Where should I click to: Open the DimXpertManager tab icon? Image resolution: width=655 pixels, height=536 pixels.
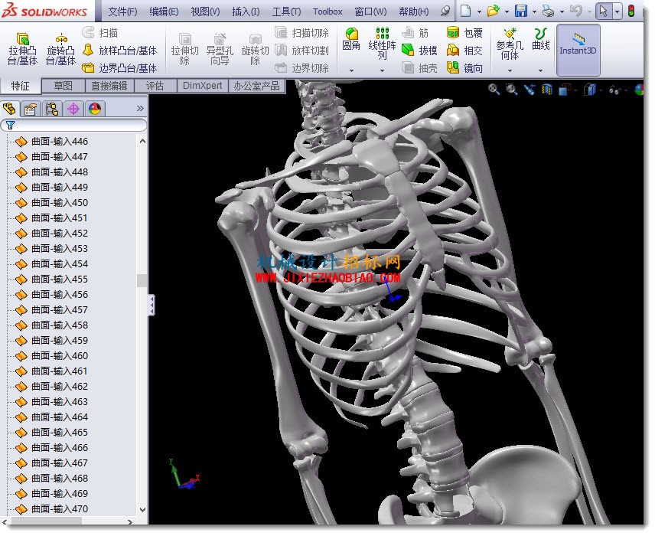(x=73, y=109)
